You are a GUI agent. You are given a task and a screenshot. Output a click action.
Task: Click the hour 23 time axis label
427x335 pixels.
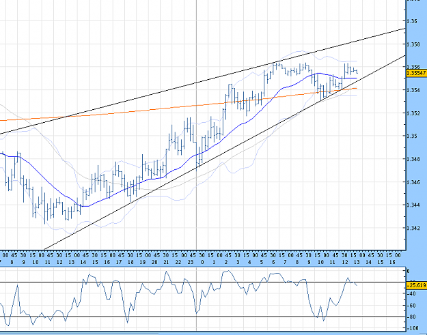tap(190, 262)
